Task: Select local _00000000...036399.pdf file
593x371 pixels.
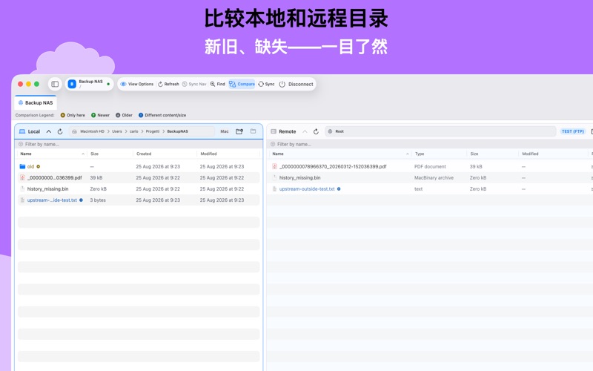Action: (139, 177)
